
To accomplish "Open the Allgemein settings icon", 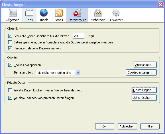I will pos(13,13).
